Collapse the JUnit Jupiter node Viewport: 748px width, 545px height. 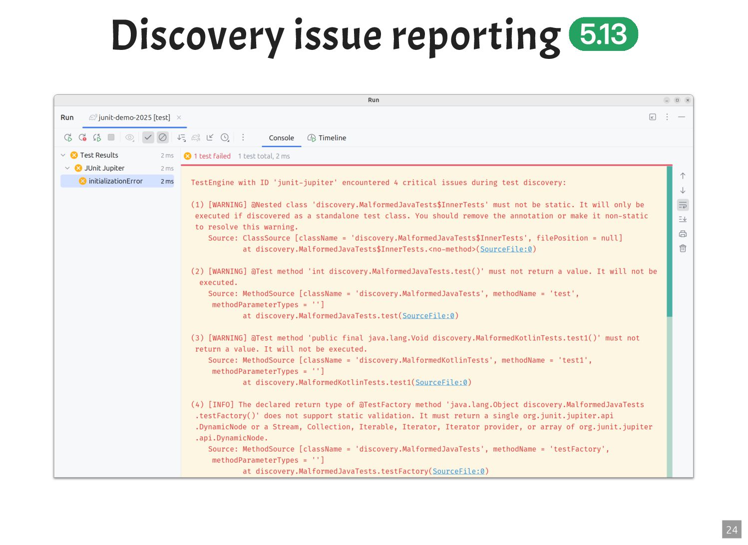click(67, 168)
